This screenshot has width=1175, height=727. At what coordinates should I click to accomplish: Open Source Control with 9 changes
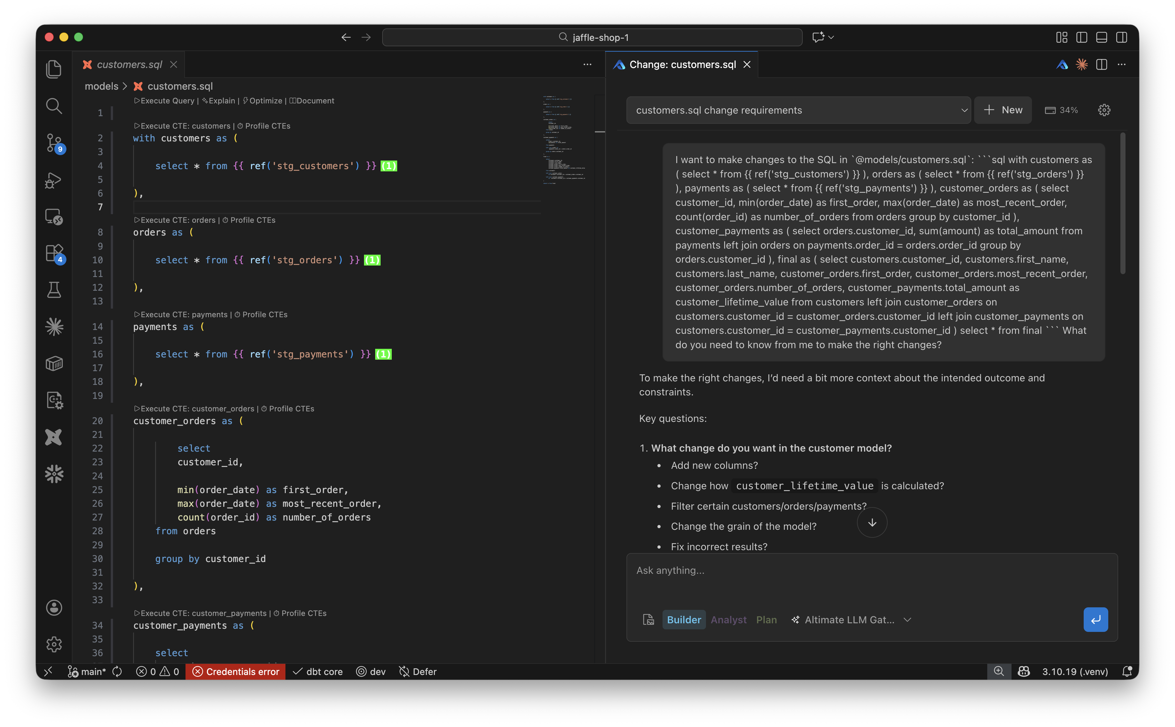[54, 143]
